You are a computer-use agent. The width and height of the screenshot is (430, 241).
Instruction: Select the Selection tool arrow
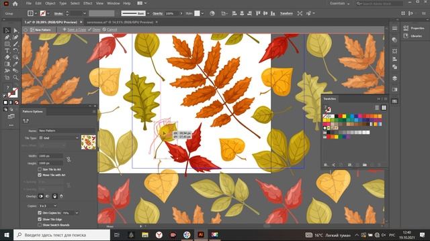pos(7,31)
